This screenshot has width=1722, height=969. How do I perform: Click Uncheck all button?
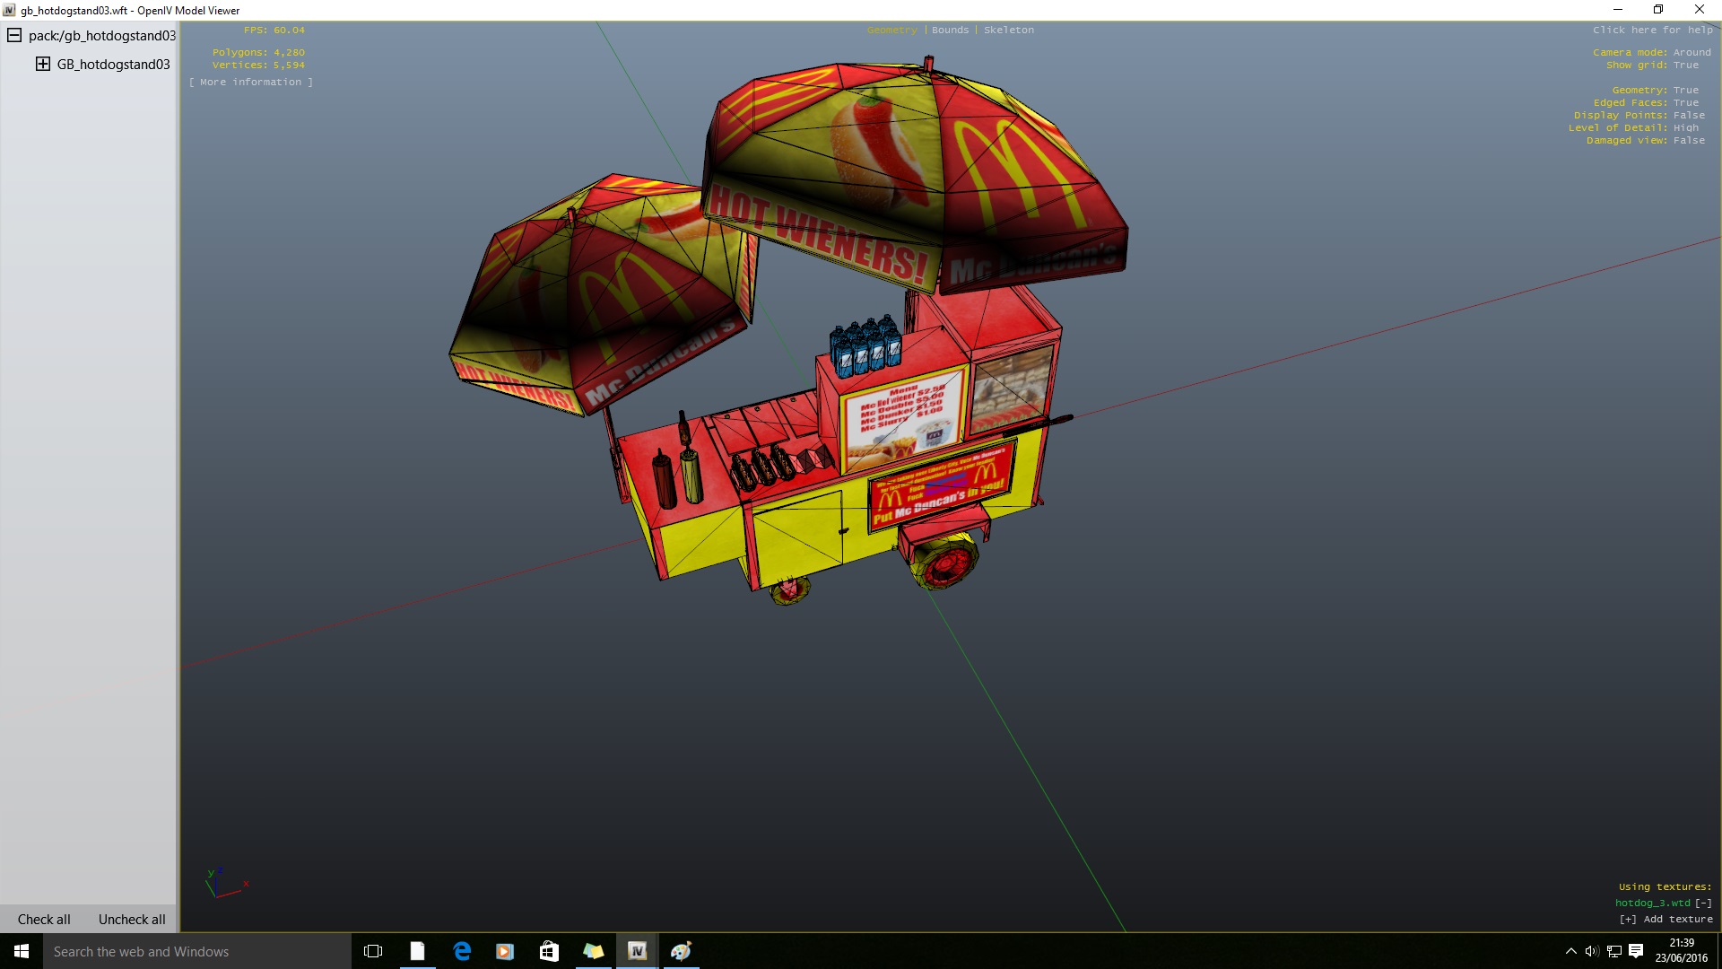tap(132, 919)
